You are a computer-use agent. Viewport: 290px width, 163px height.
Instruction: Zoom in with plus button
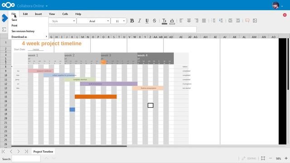[286, 158]
